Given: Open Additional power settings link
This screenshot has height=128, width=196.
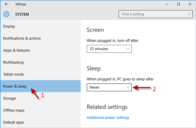Looking at the screenshot, I should [x=108, y=118].
